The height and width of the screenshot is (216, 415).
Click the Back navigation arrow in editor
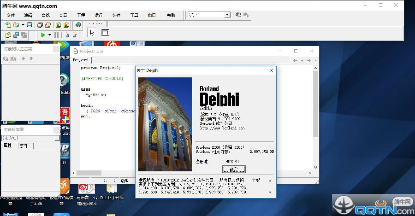[296, 60]
